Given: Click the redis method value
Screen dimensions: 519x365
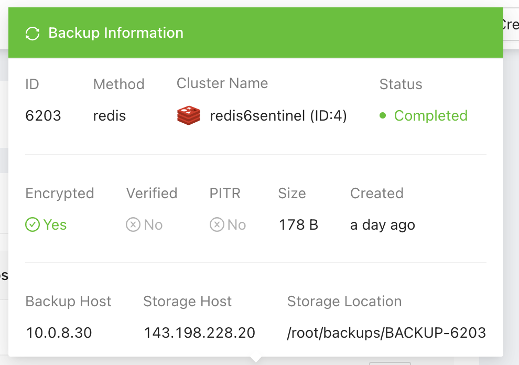Looking at the screenshot, I should click(x=110, y=115).
